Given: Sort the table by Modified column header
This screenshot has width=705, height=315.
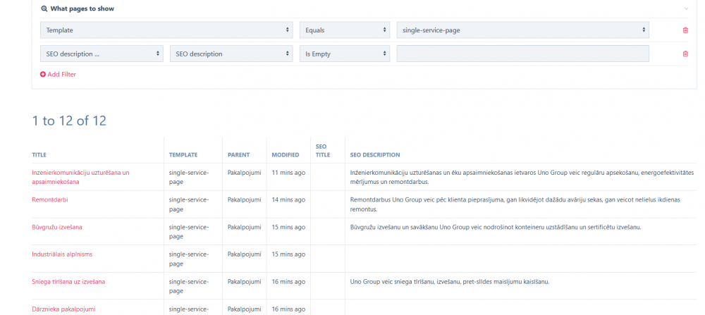Looking at the screenshot, I should (x=286, y=155).
